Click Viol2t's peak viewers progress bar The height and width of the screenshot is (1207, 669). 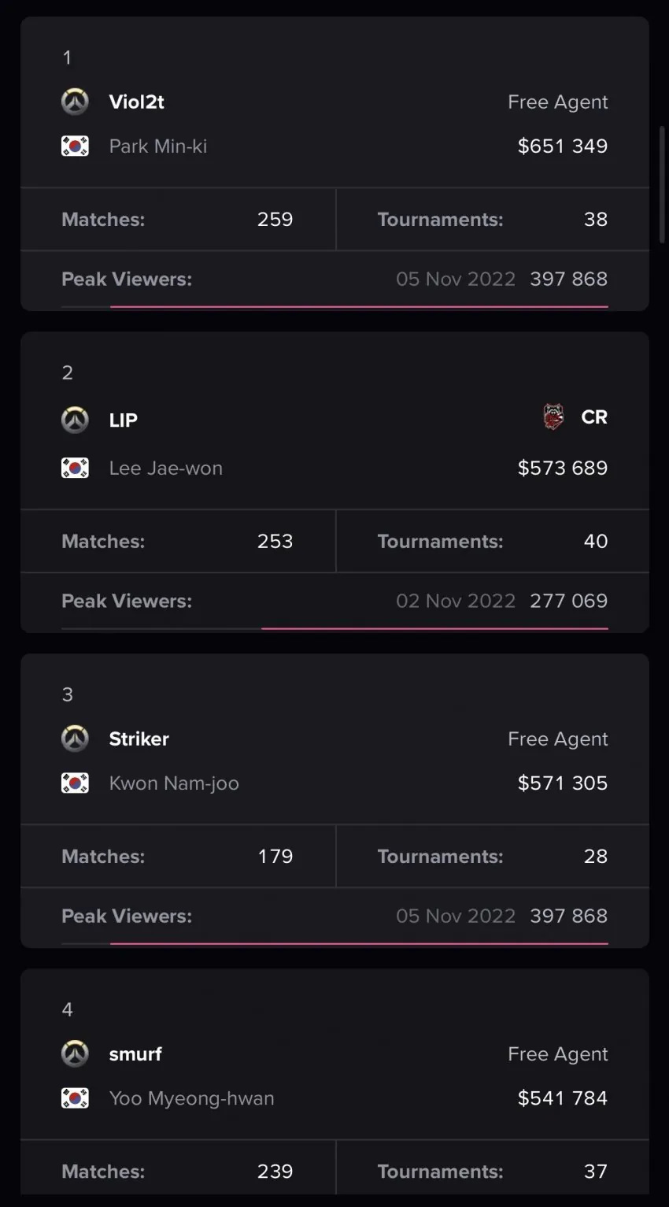pyautogui.click(x=359, y=306)
